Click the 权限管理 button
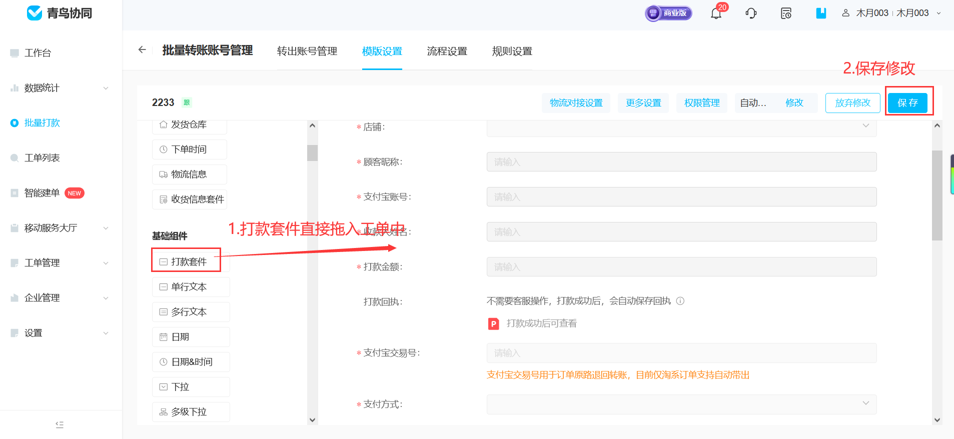 (702, 103)
